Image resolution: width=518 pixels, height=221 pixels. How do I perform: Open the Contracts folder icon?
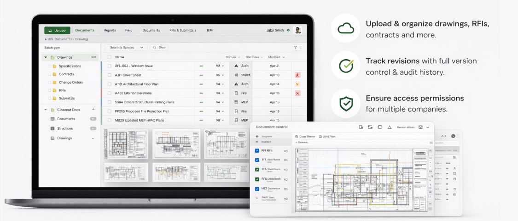(54, 74)
